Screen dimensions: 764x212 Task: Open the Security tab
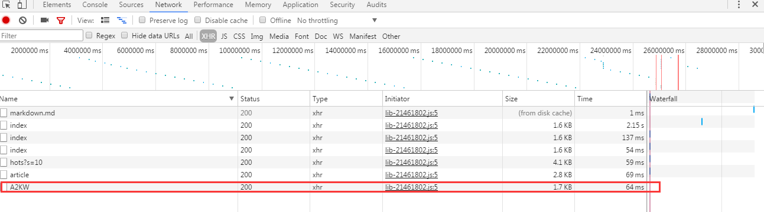click(343, 5)
